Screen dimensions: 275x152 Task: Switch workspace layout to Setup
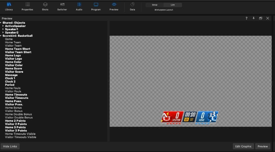tap(155, 5)
